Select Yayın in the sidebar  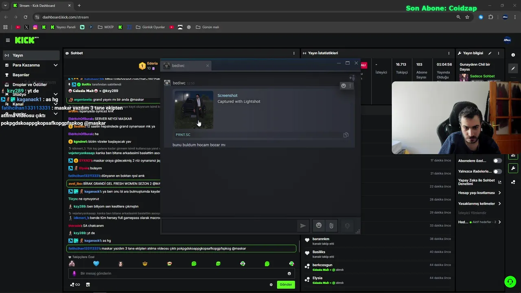[x=31, y=55]
